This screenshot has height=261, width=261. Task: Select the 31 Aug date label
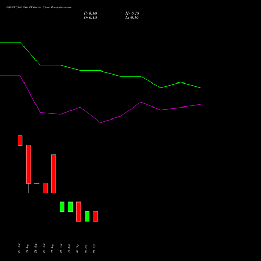pos(69,248)
